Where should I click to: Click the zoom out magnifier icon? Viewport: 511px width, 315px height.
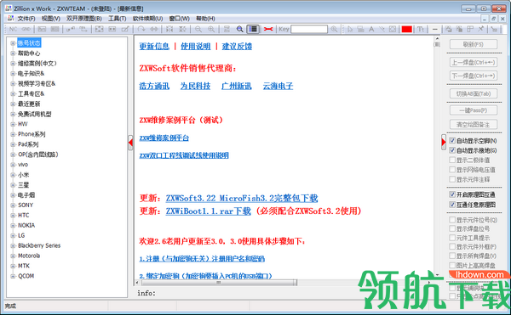click(x=198, y=29)
